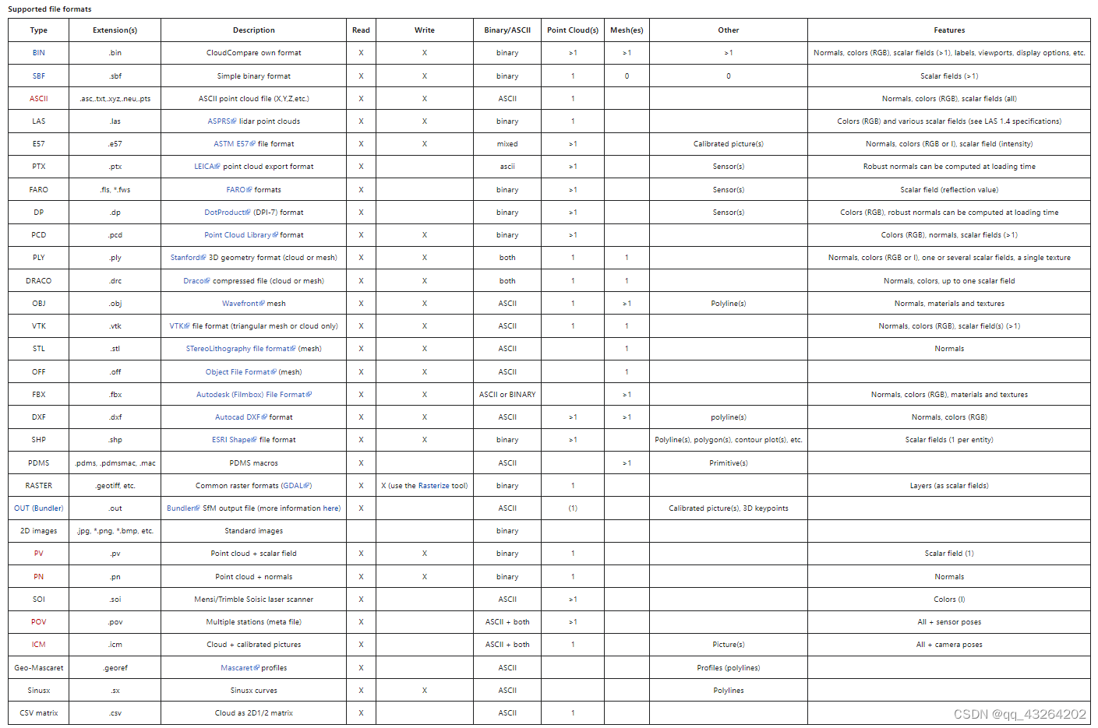The width and height of the screenshot is (1098, 728).
Task: Click the 'Point Cloud(s)' column header
Action: (x=573, y=30)
